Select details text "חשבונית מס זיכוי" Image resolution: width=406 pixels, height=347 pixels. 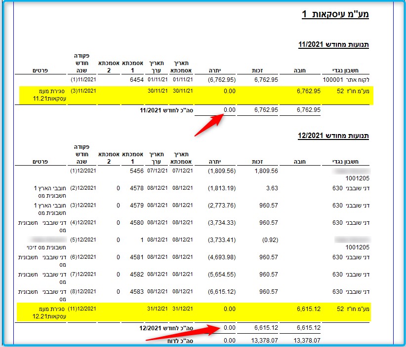pos(46,247)
